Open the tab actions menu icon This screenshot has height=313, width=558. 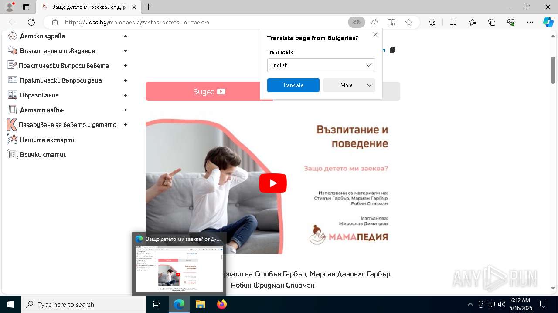(x=26, y=7)
